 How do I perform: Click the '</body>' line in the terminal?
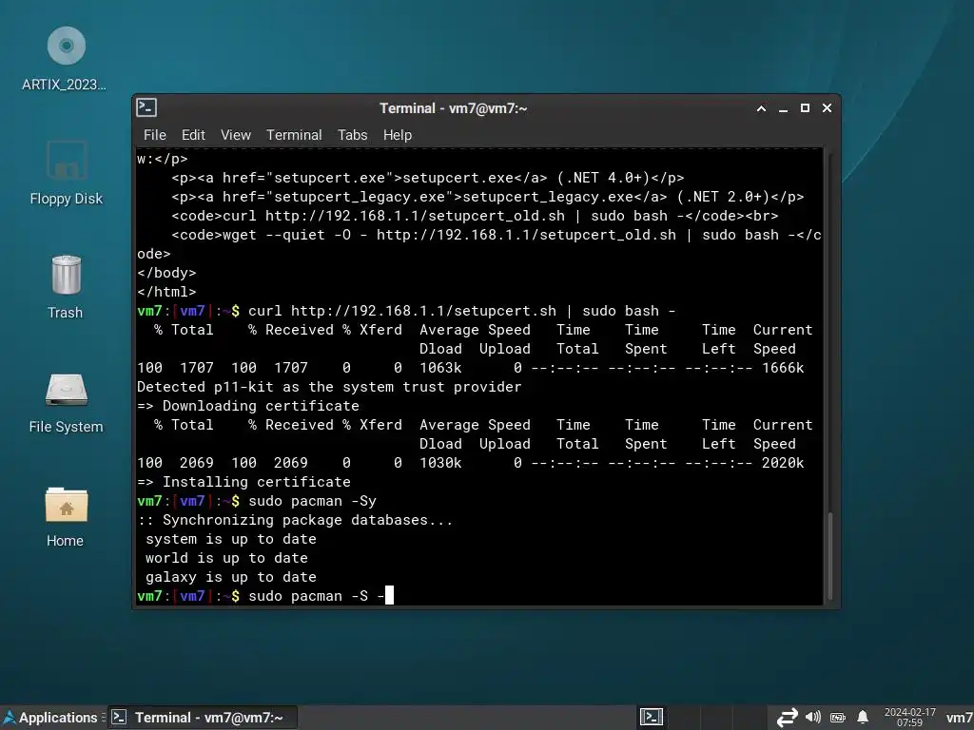click(166, 273)
